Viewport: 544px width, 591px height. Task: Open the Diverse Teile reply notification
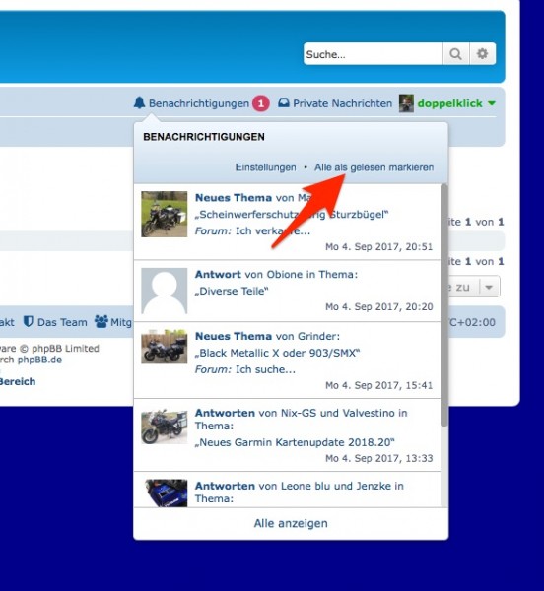point(287,291)
